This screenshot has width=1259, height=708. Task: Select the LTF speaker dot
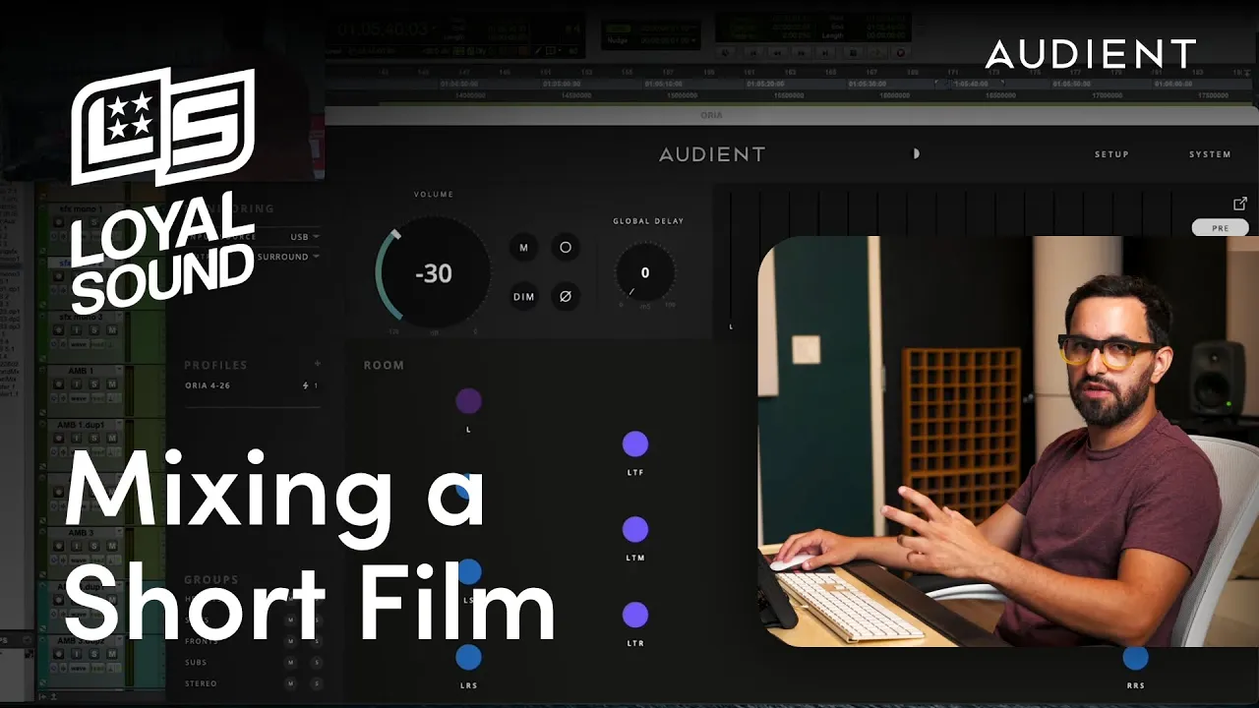(x=635, y=444)
